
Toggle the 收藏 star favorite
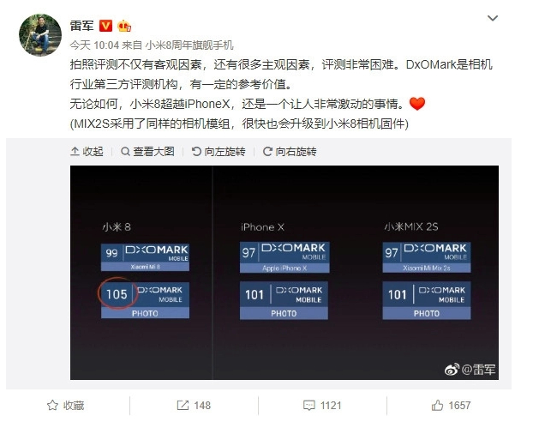[65, 406]
